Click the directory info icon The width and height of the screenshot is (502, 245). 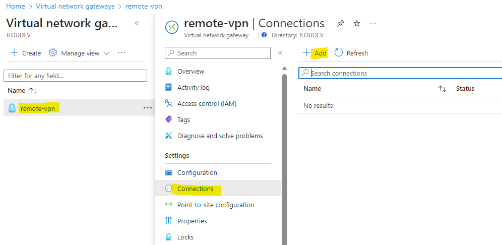[264, 35]
